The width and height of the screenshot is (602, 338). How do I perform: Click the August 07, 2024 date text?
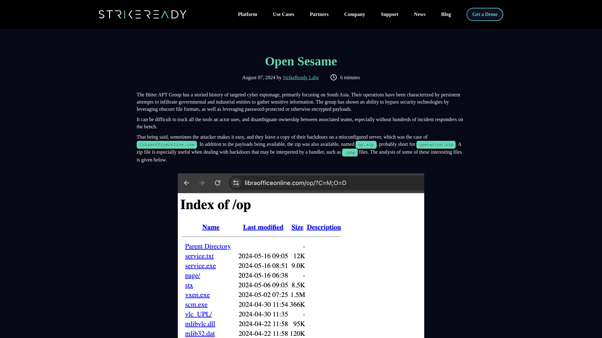click(x=259, y=78)
